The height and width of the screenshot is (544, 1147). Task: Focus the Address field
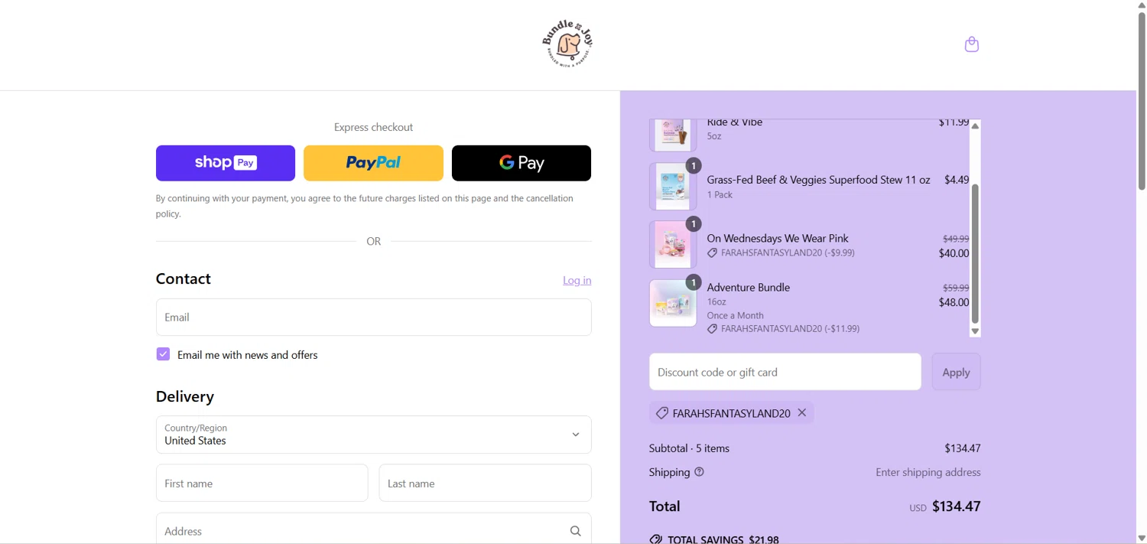pos(373,530)
